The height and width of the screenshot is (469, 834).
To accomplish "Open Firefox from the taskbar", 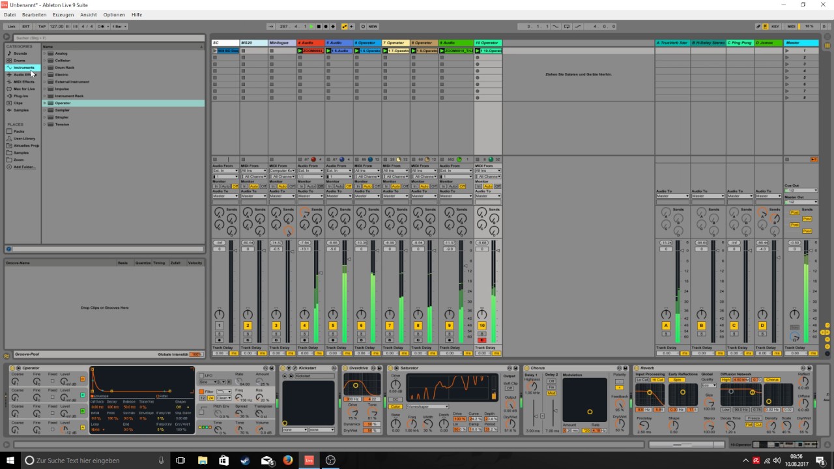I will point(287,461).
